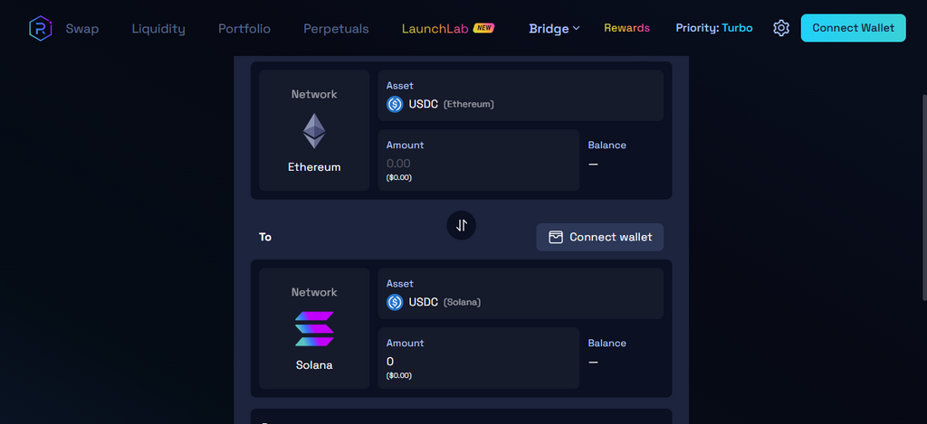This screenshot has width=927, height=424.
Task: Click the wallet icon in Connect wallet
Action: point(555,237)
